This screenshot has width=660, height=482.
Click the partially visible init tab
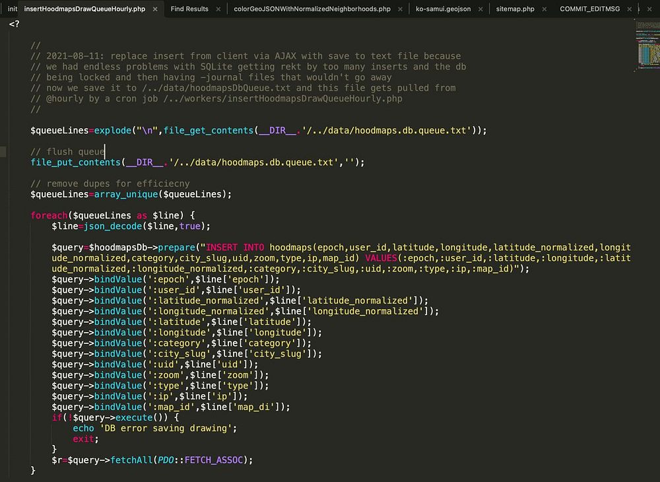tap(12, 9)
